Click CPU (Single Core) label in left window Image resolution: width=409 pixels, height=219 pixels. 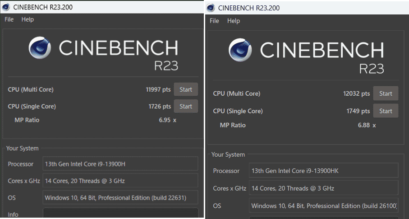click(x=32, y=107)
